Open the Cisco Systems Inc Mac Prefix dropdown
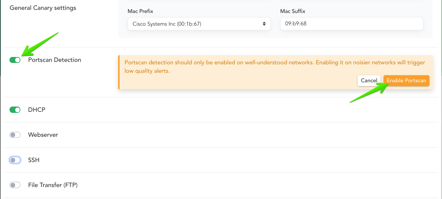Viewport: 442px width, 199px height. click(197, 24)
